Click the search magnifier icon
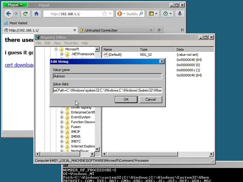The width and height of the screenshot is (243, 182). (141, 14)
